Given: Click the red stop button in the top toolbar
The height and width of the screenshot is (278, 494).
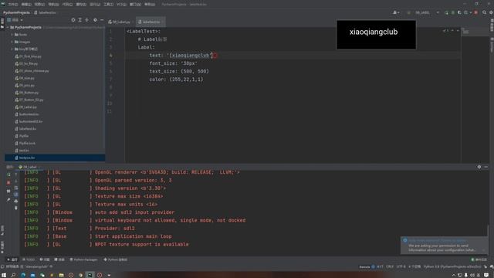Looking at the screenshot, I should coord(475,12).
